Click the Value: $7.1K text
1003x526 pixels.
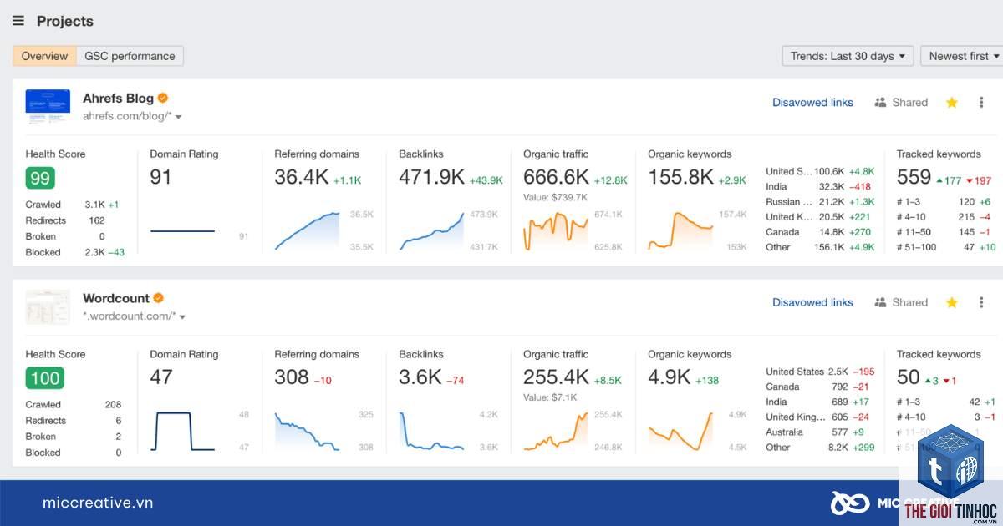pos(550,397)
